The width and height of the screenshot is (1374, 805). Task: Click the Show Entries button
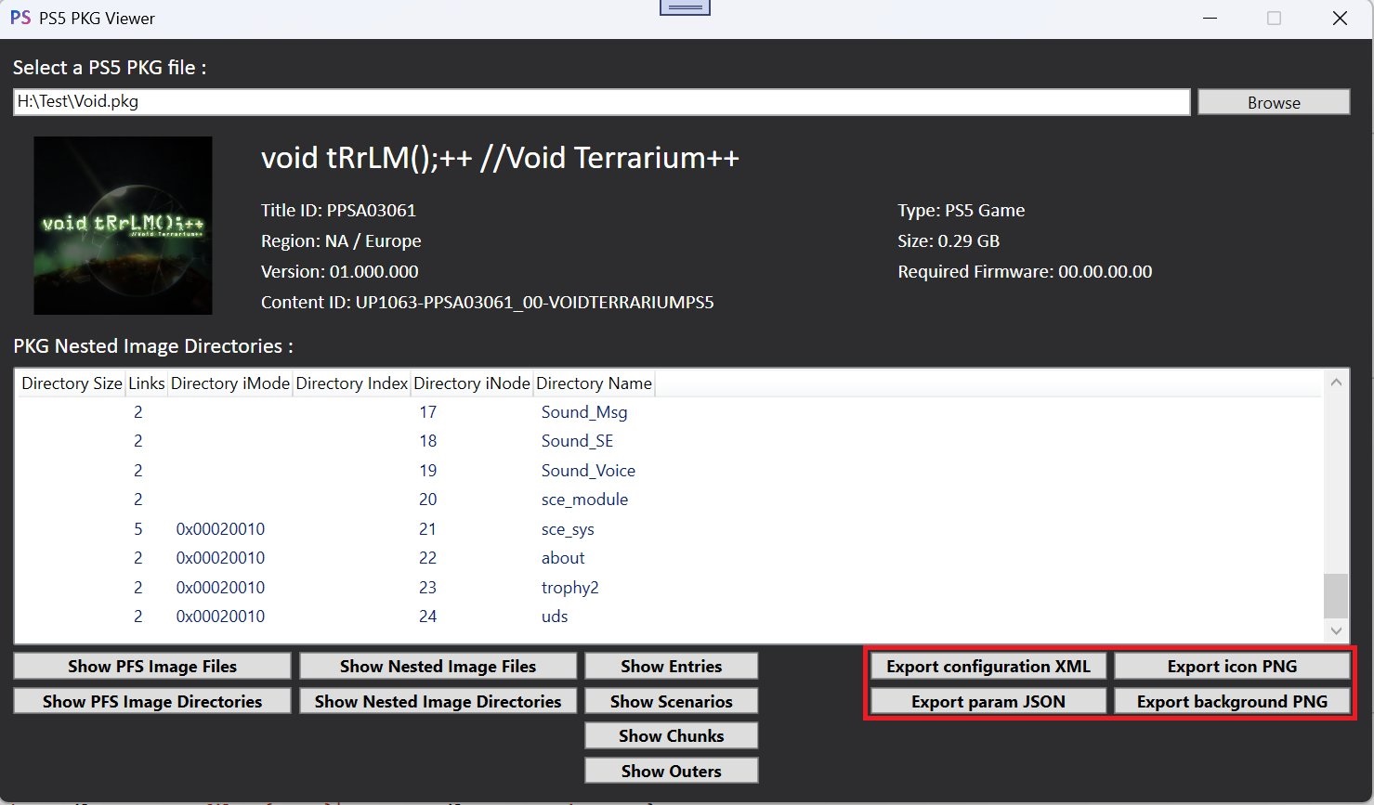pos(671,666)
